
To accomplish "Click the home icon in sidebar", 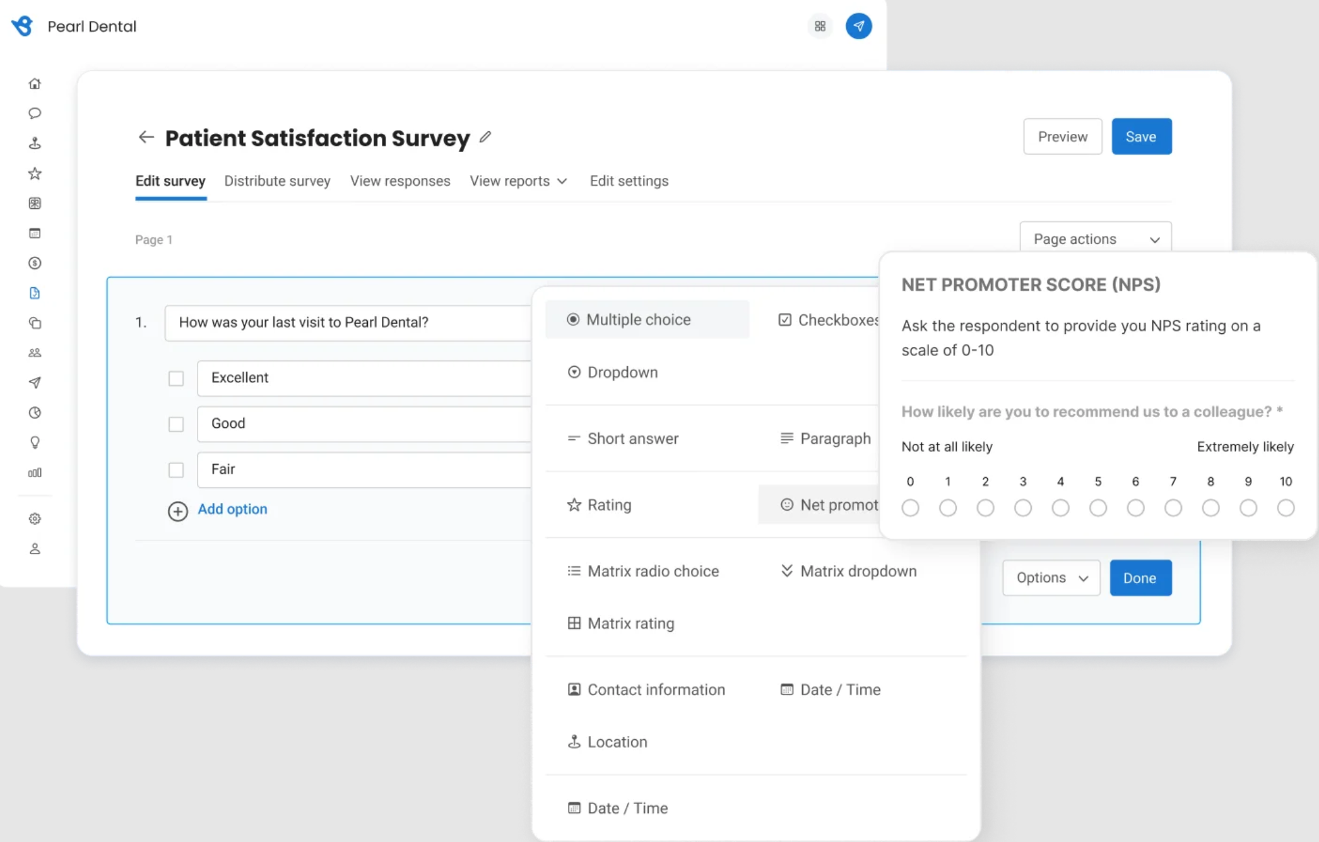I will click(x=35, y=84).
